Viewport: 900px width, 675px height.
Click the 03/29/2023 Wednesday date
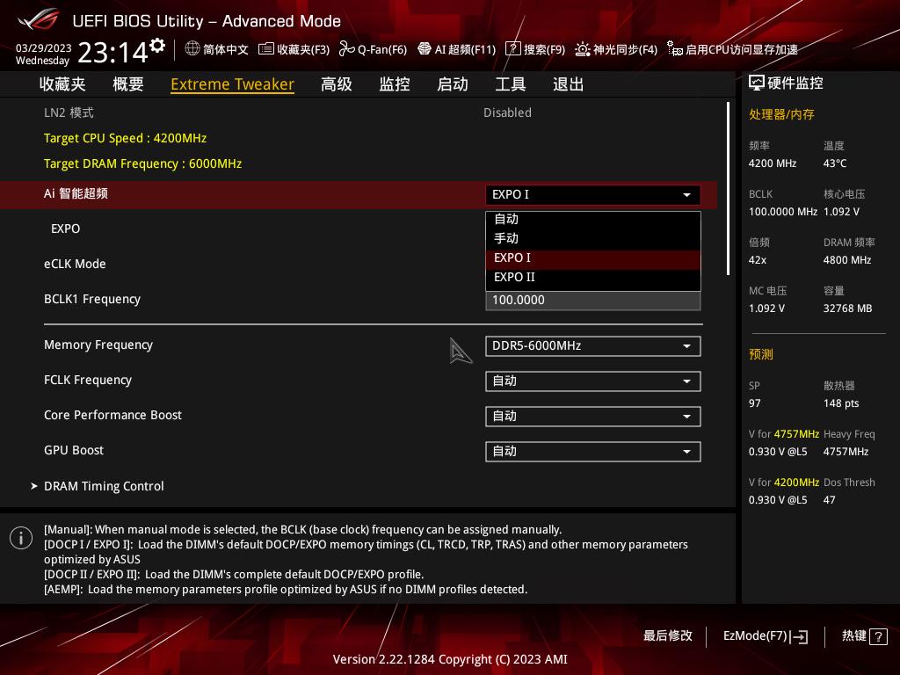[43, 54]
